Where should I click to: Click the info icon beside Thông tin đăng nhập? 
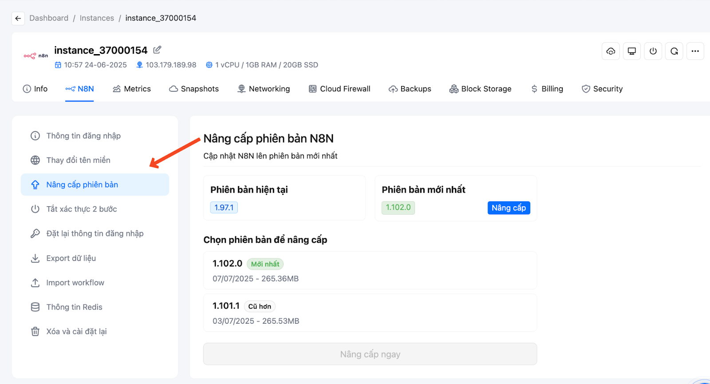pyautogui.click(x=35, y=136)
